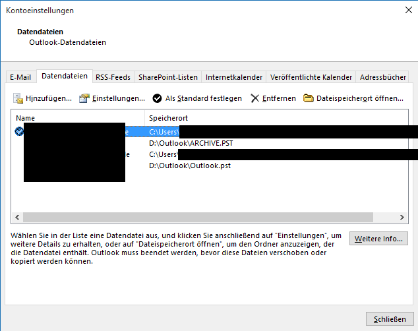Click the Einstellungen toolbar icon
418x331 pixels.
click(84, 98)
